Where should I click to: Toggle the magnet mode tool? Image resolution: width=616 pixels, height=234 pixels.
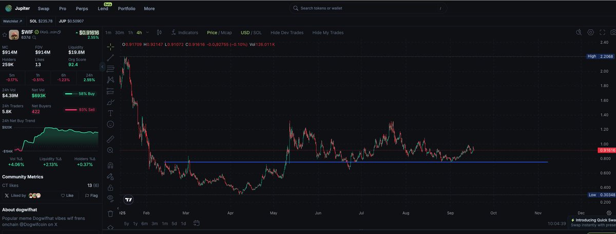click(110, 165)
